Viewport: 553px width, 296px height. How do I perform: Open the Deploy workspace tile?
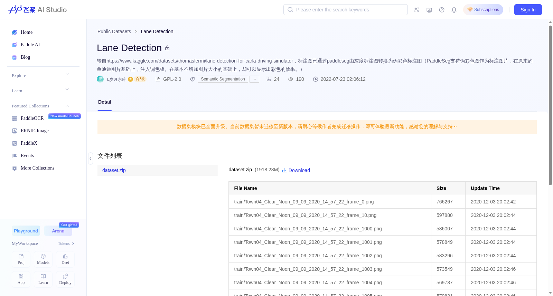point(65,279)
